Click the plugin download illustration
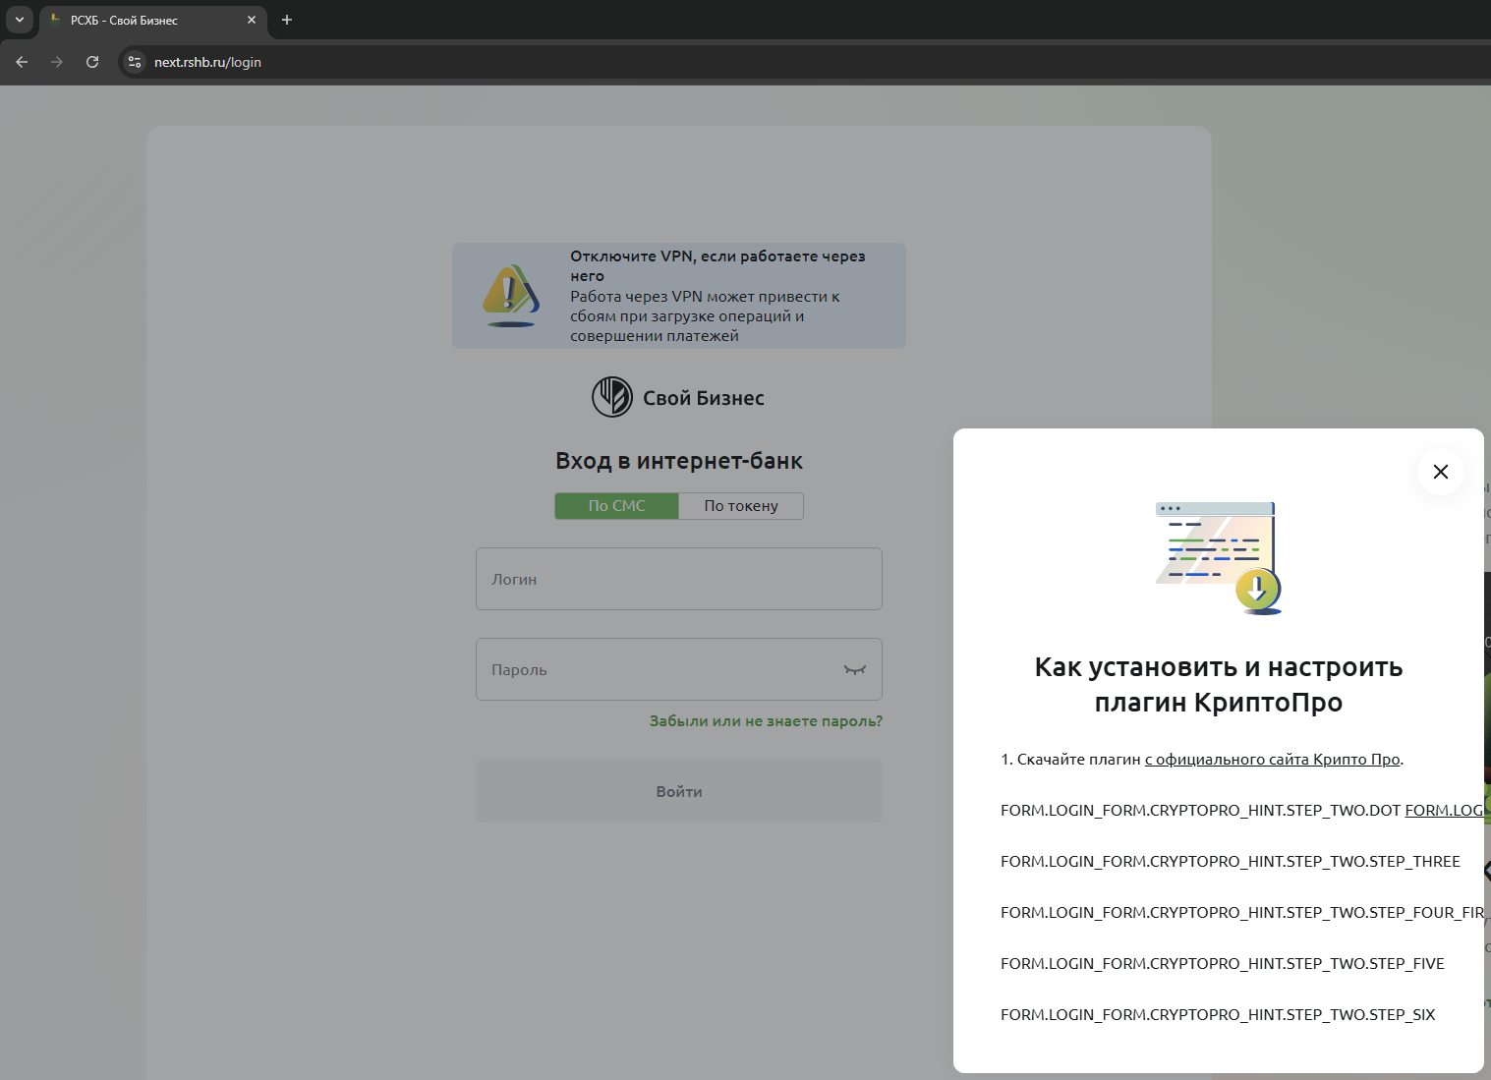The width and height of the screenshot is (1491, 1080). 1219,558
